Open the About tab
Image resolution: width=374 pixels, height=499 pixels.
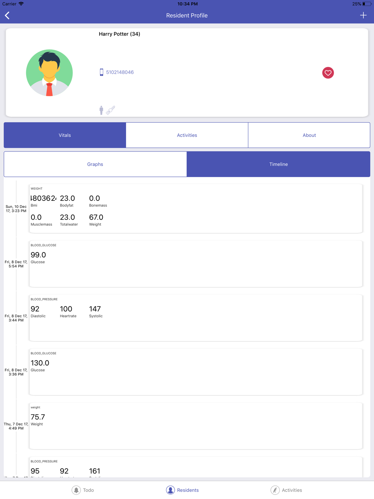click(309, 135)
